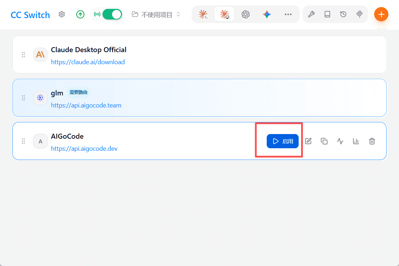Enable AIGoCode with the 启用 button
The width and height of the screenshot is (399, 266).
click(x=282, y=141)
